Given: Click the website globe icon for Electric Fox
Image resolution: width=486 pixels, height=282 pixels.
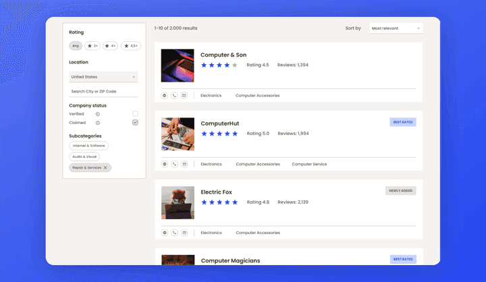Looking at the screenshot, I should (165, 233).
